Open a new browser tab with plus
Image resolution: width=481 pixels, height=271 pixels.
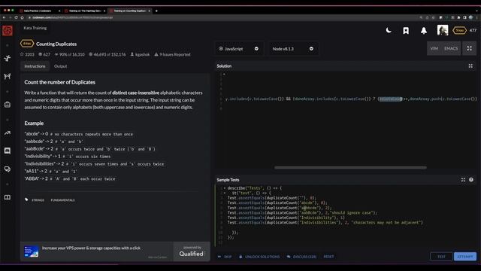pyautogui.click(x=156, y=11)
